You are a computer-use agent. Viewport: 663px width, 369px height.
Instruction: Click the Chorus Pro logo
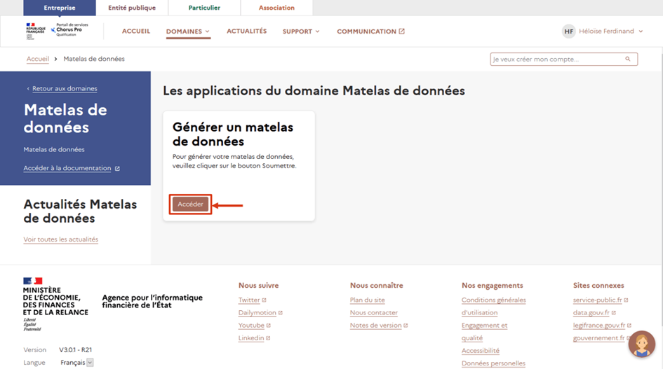click(69, 31)
